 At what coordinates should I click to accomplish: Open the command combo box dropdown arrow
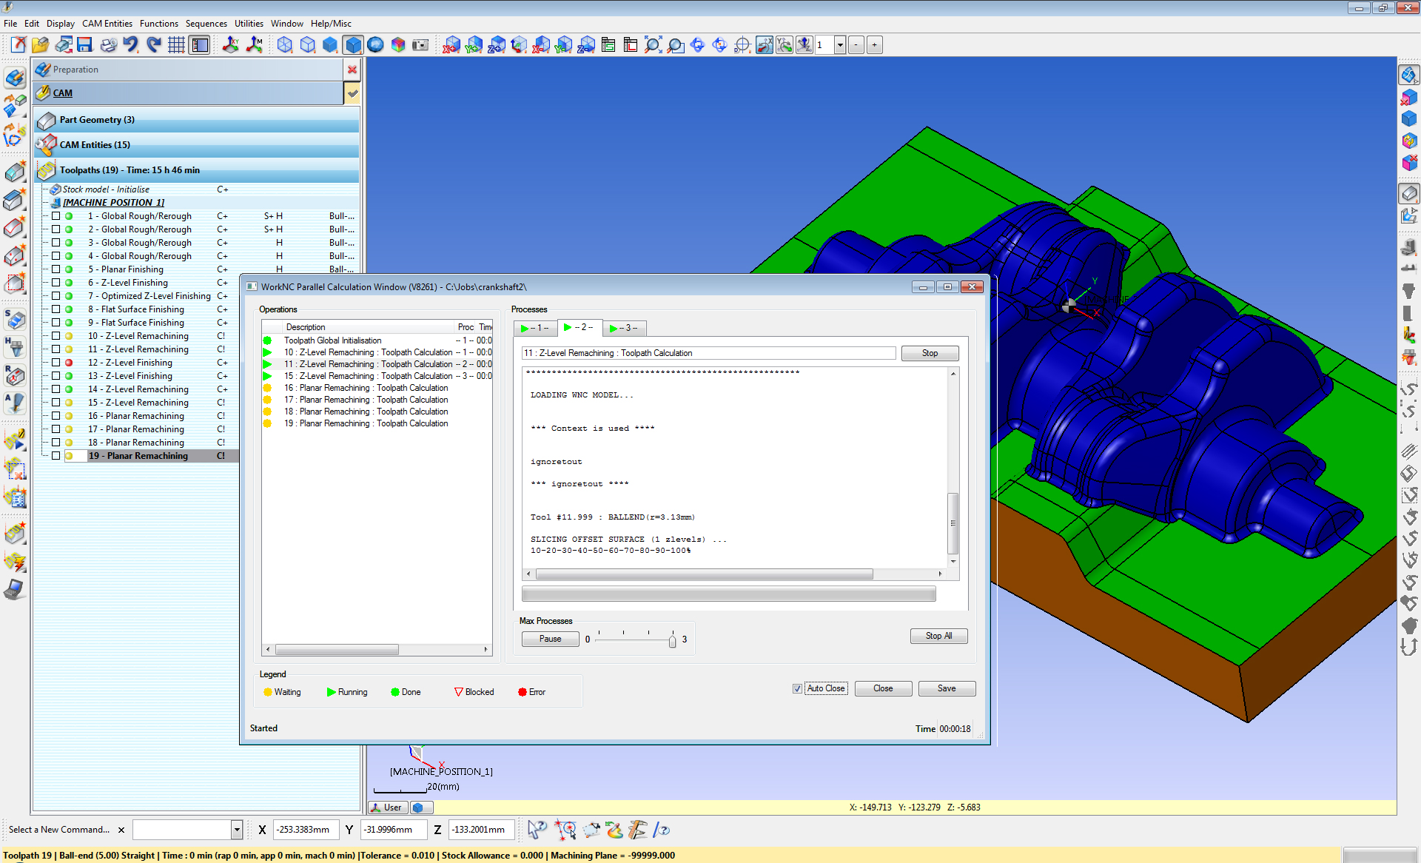(x=237, y=830)
